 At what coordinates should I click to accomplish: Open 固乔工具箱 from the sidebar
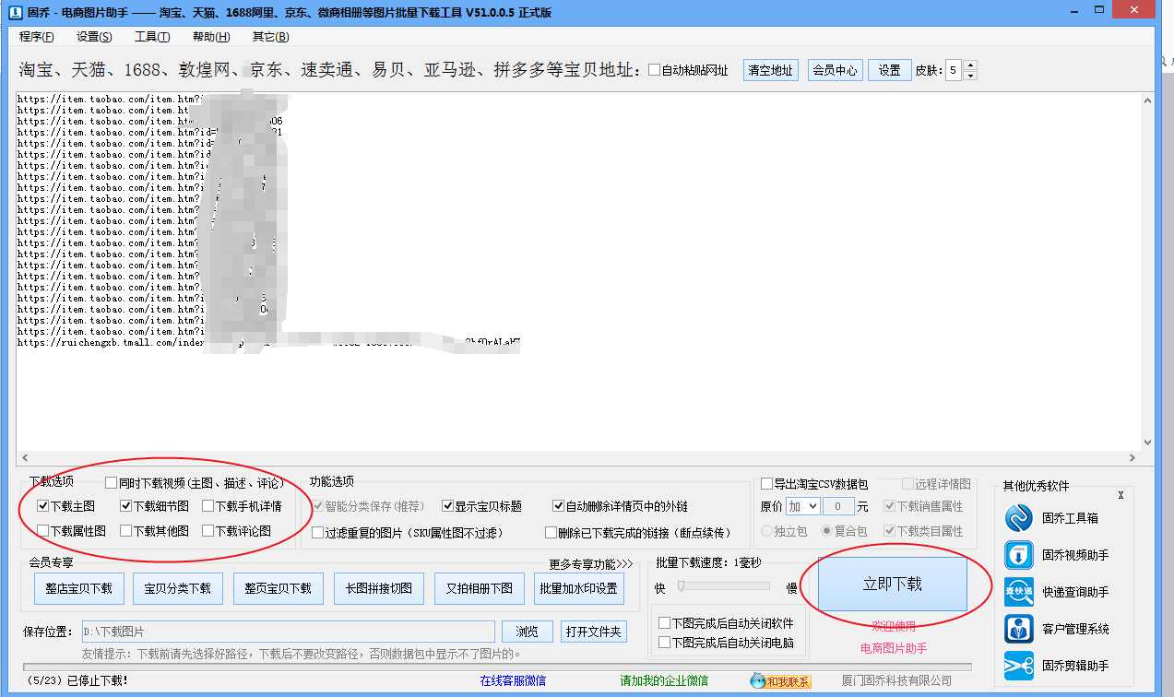[1018, 517]
